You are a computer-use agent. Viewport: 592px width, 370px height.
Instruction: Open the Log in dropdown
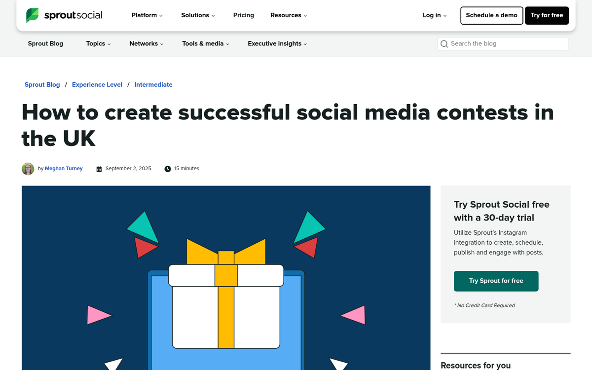click(x=435, y=15)
